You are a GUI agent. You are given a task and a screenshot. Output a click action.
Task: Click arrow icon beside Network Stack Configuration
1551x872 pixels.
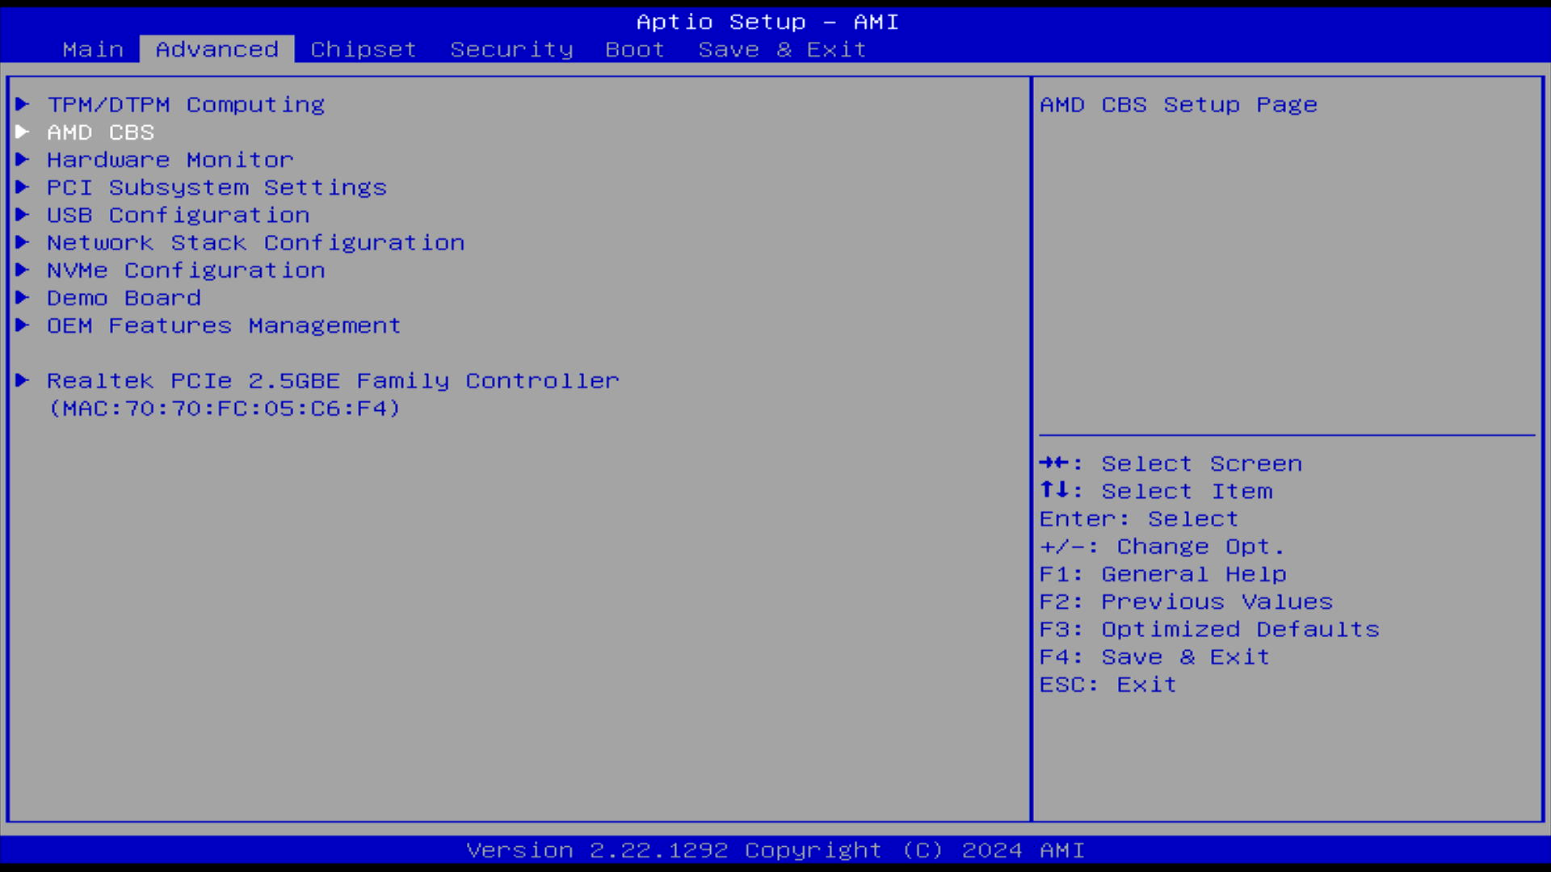click(x=23, y=242)
